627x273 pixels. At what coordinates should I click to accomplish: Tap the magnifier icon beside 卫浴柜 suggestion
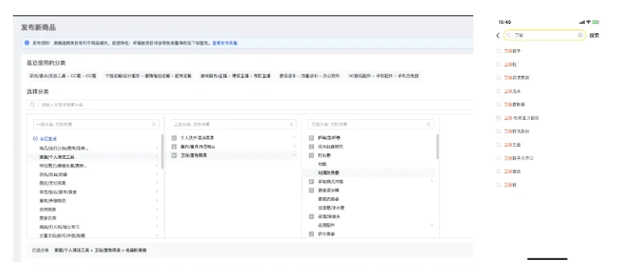(x=499, y=64)
